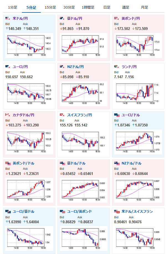Click the Swiss flag icon beside スイスフラン/円

pyautogui.click(x=62, y=115)
